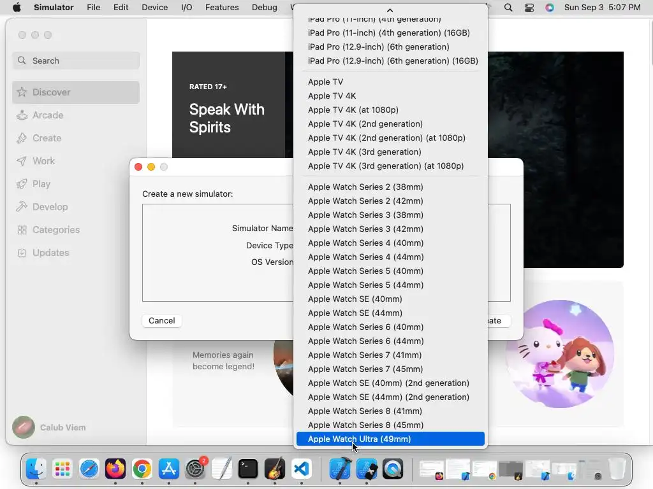Select Apple TV 4K (2nd generation) (at 1080p)
Viewport: 653px width, 489px height.
[390, 138]
